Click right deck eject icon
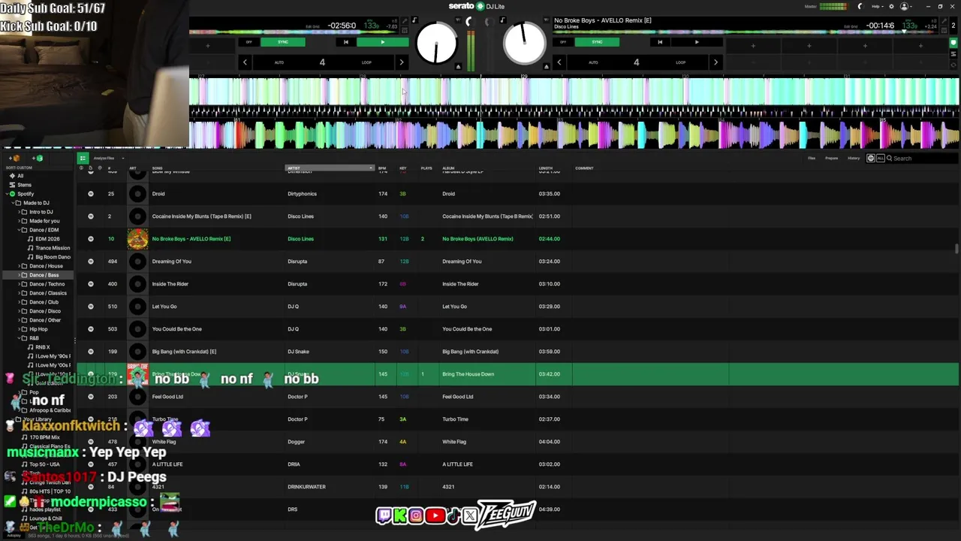 (546, 66)
